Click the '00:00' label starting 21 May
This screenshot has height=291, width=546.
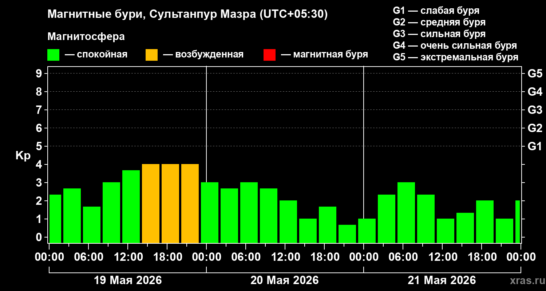click(x=364, y=257)
